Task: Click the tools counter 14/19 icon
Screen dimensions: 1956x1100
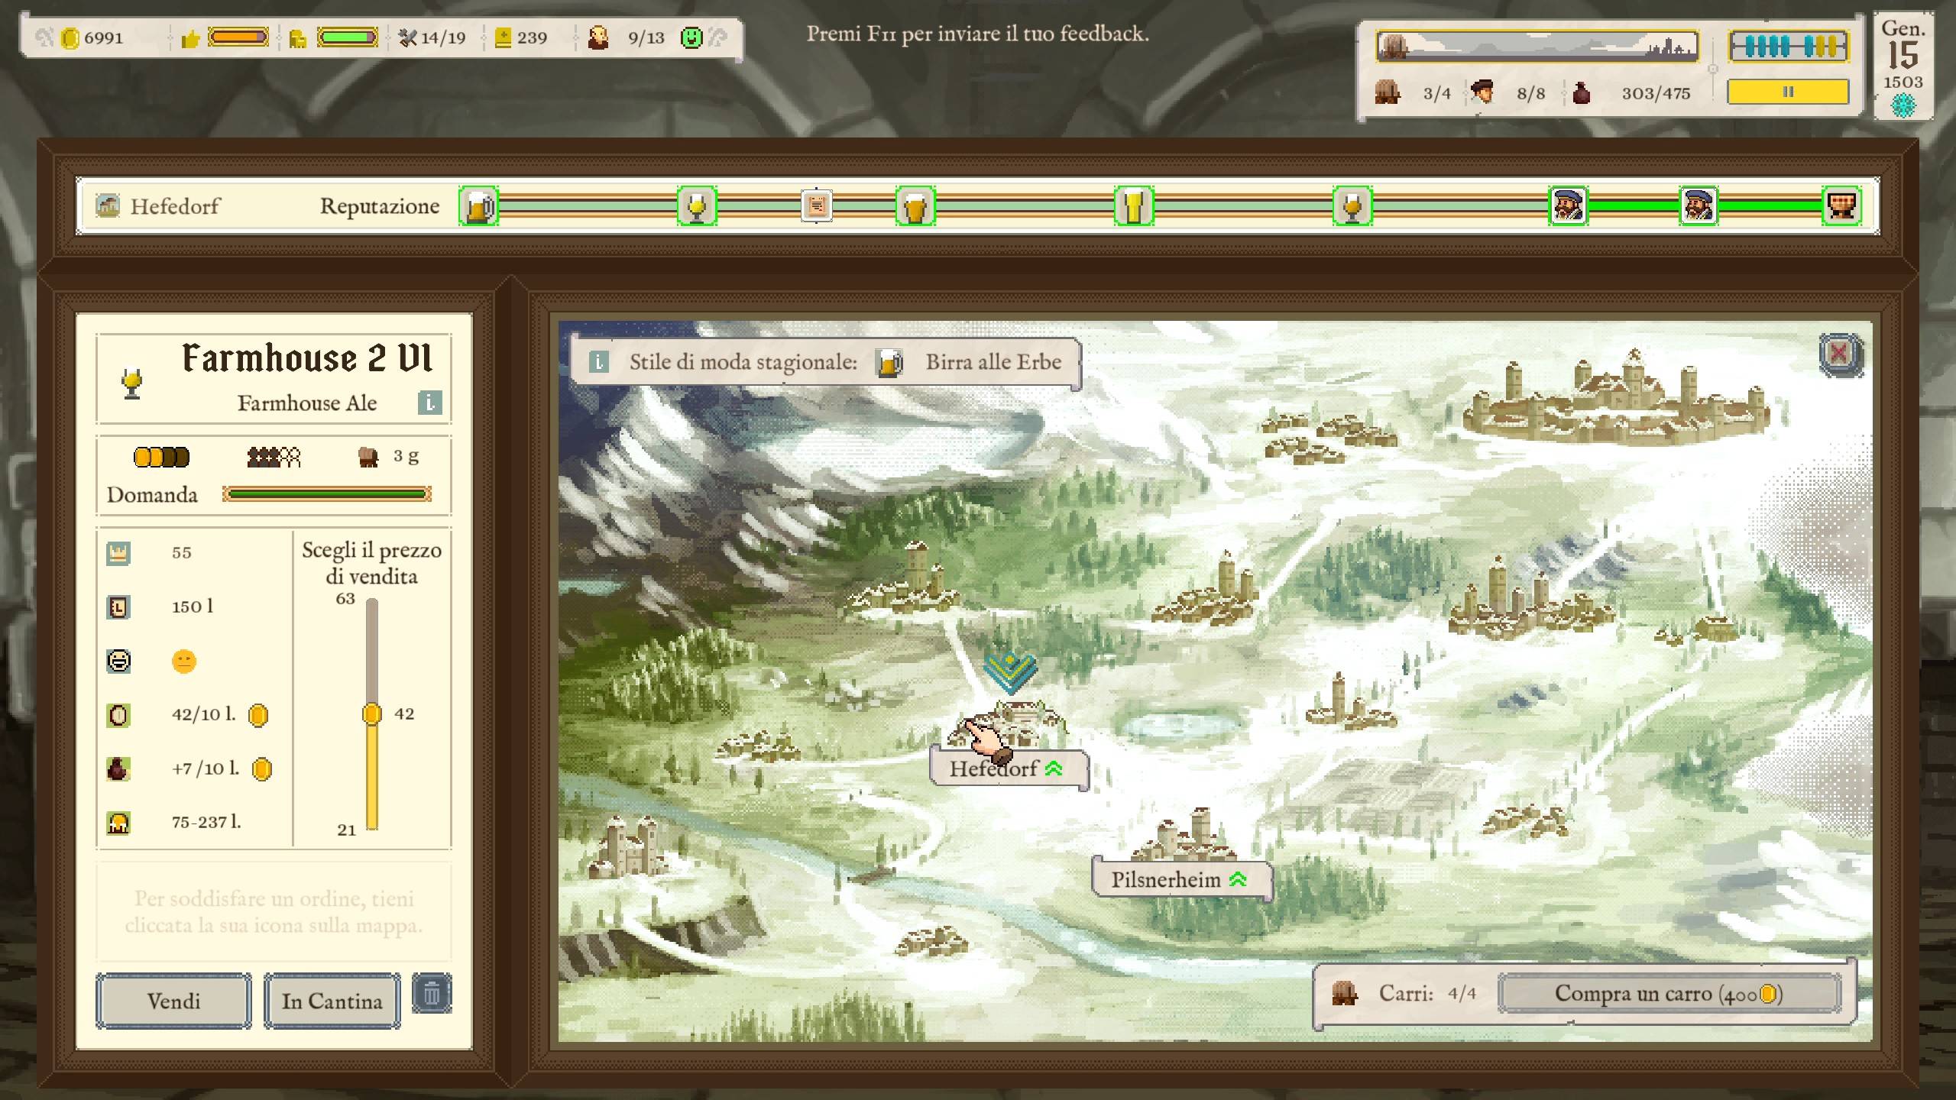Action: tap(408, 37)
